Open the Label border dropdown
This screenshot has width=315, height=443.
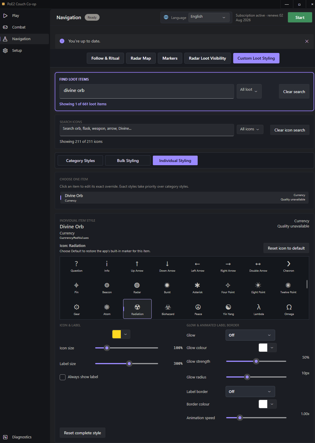click(x=250, y=392)
